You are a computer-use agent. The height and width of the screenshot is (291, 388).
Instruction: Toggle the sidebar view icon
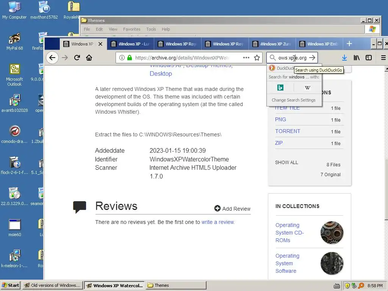tap(369, 58)
